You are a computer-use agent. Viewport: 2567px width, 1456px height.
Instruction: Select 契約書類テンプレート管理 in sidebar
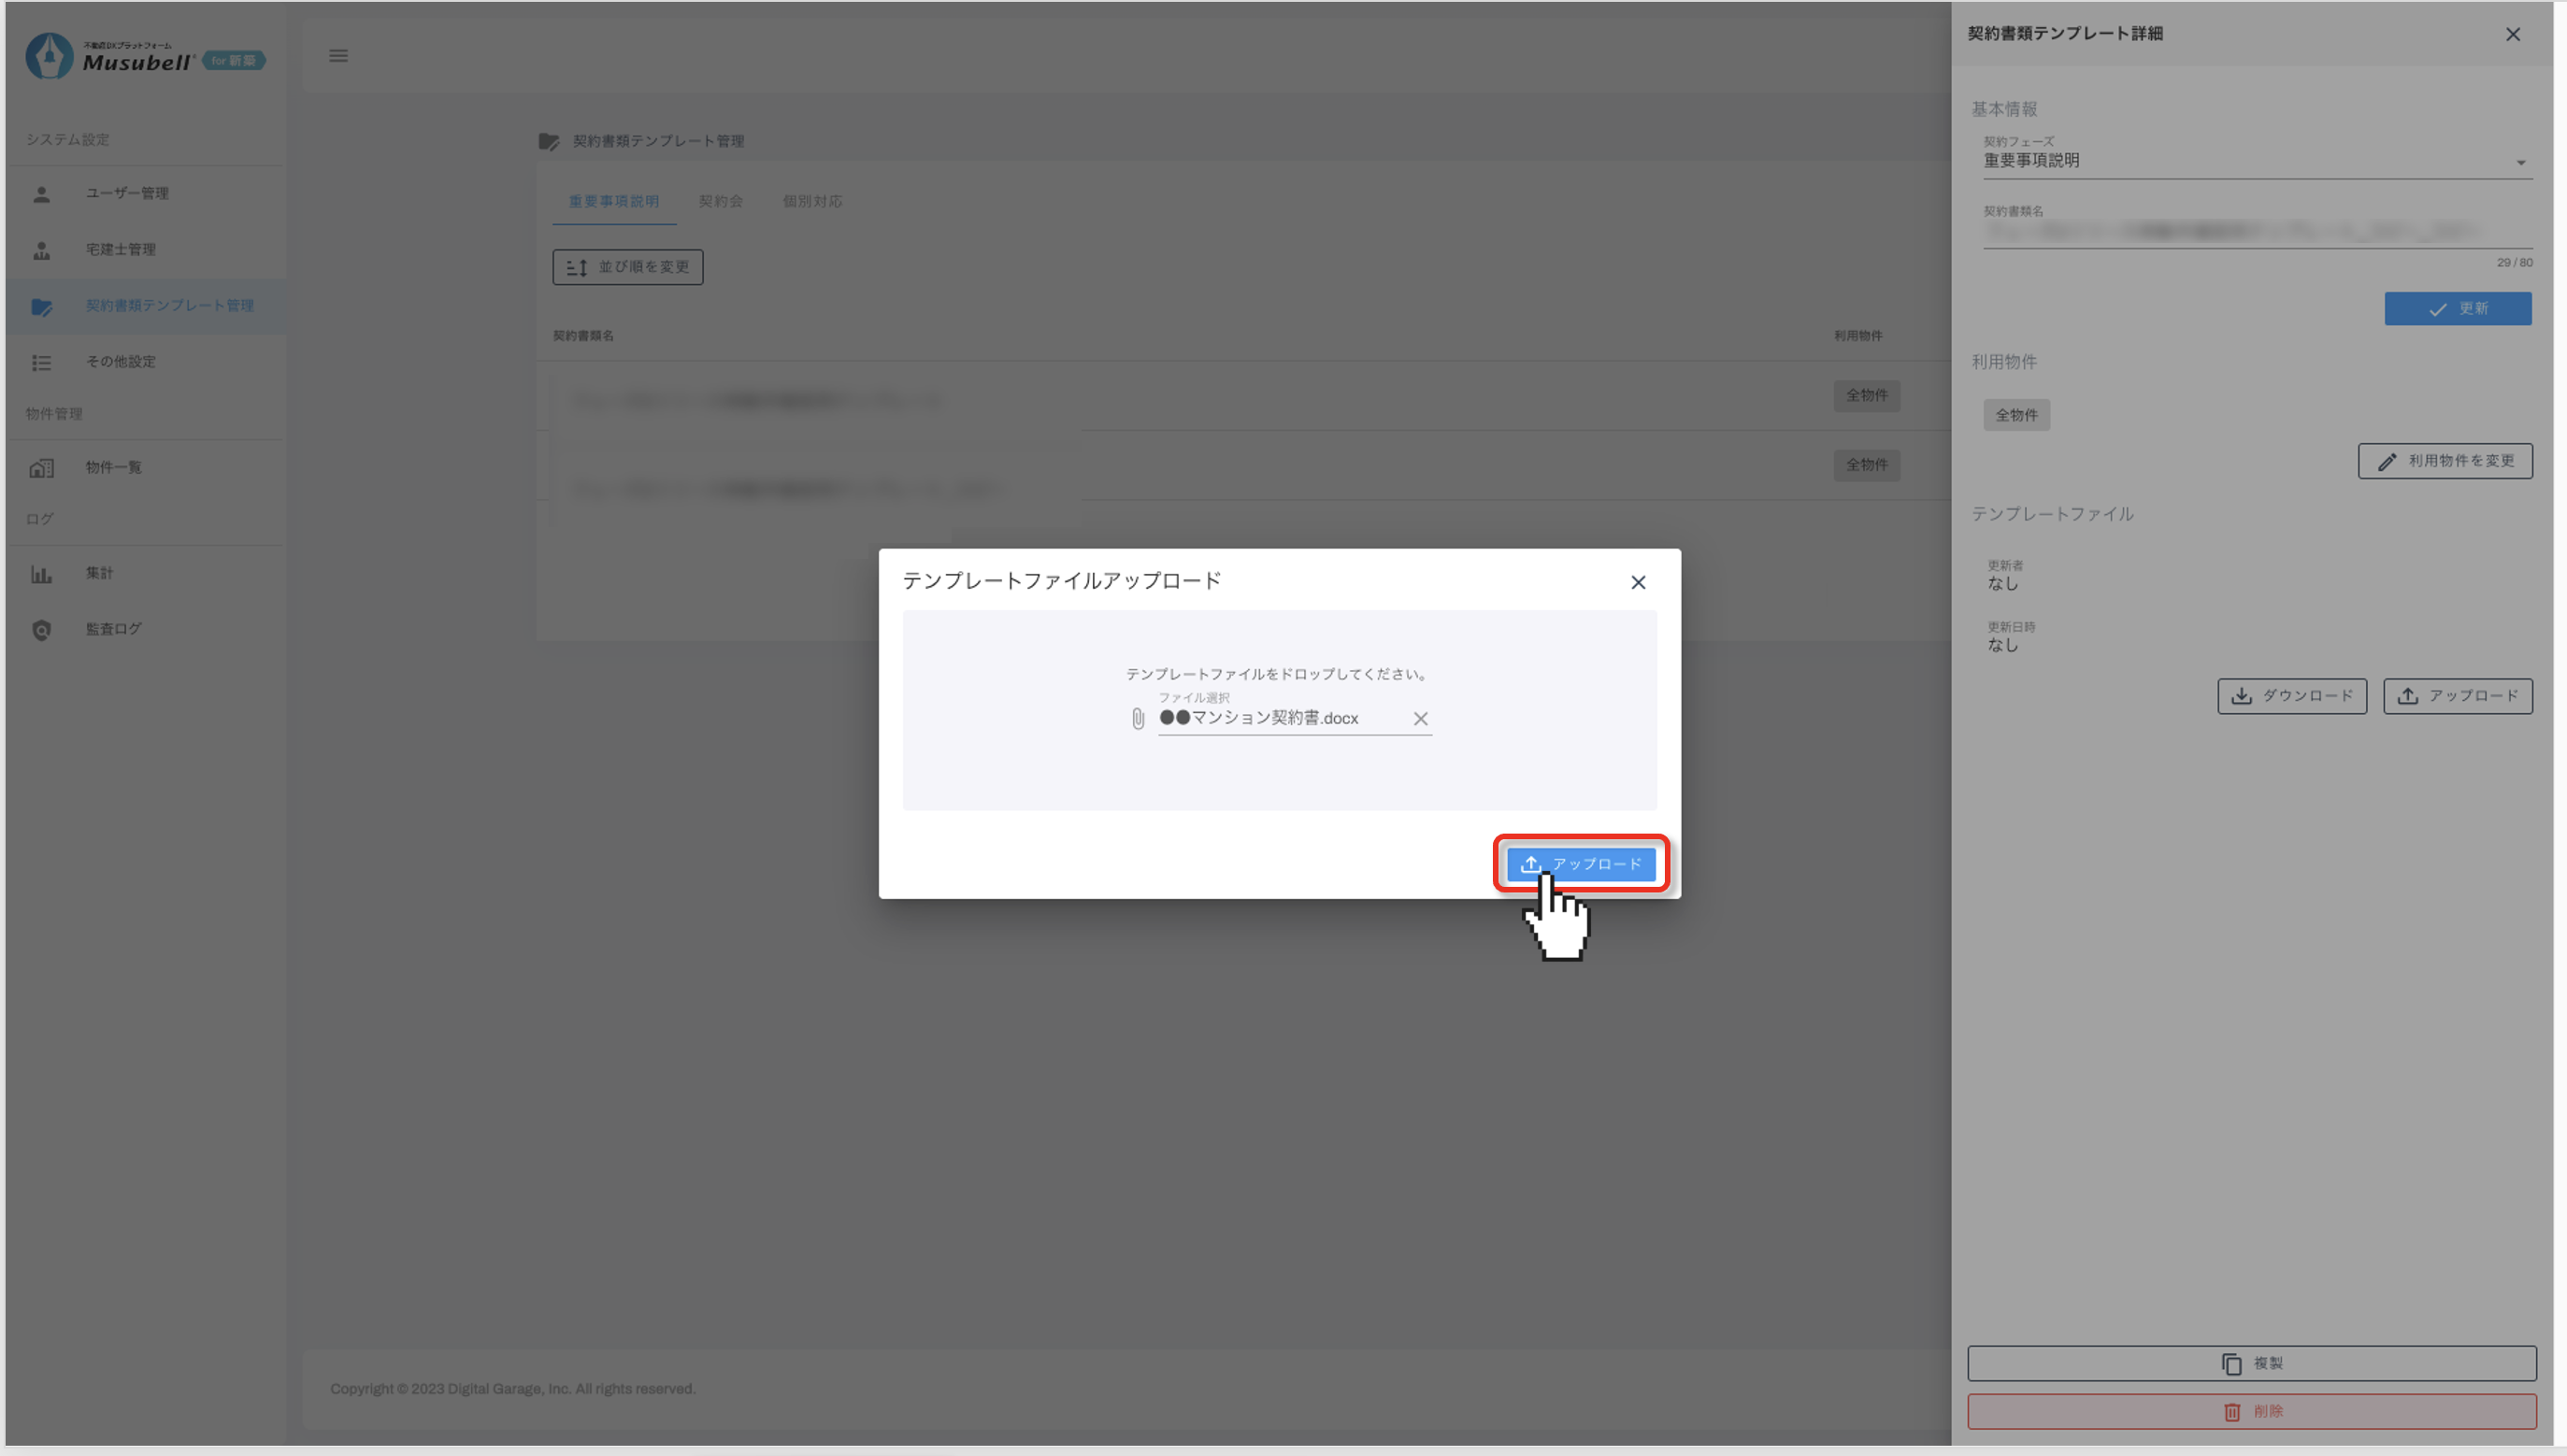(168, 306)
